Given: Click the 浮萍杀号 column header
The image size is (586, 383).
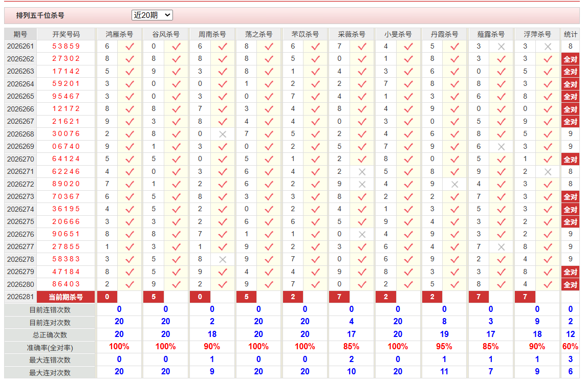Looking at the screenshot, I should 537,34.
